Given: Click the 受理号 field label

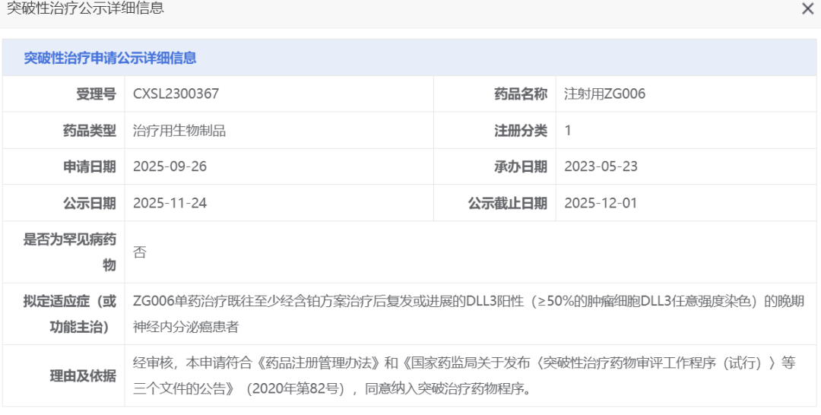Looking at the screenshot, I should click(x=96, y=93).
